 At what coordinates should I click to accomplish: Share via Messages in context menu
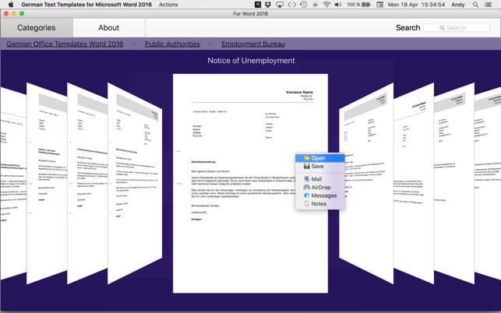[319, 195]
